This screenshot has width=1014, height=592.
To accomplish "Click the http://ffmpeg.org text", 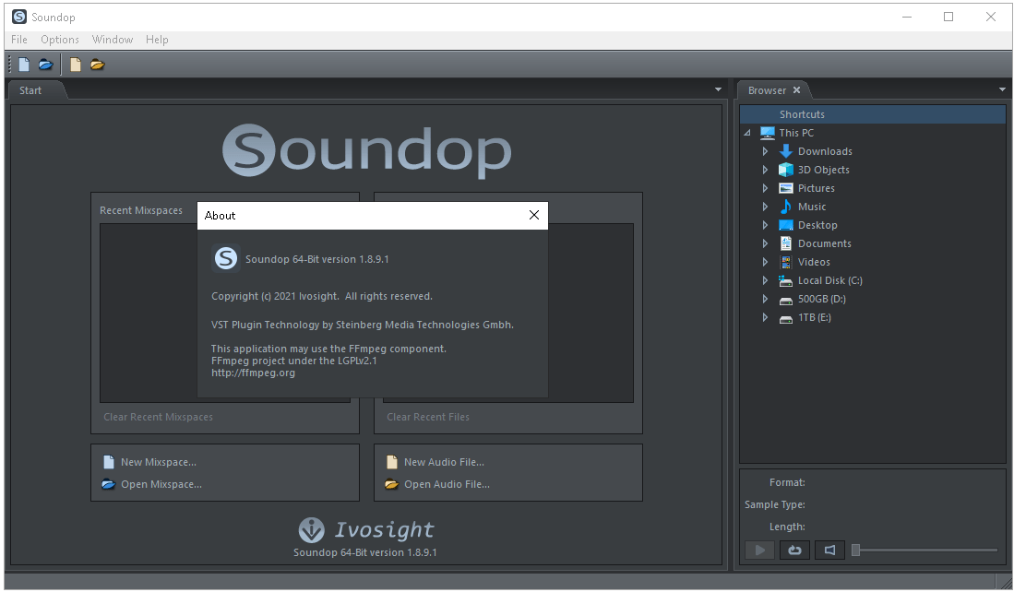I will pos(253,373).
